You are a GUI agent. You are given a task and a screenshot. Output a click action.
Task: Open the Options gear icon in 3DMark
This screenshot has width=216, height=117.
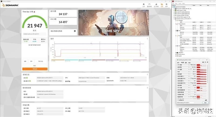click(166, 4)
